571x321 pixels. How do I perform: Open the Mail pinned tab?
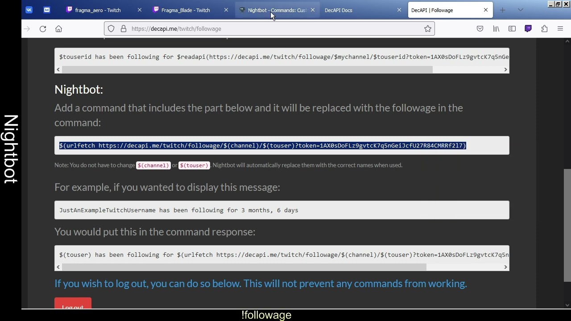(x=47, y=10)
